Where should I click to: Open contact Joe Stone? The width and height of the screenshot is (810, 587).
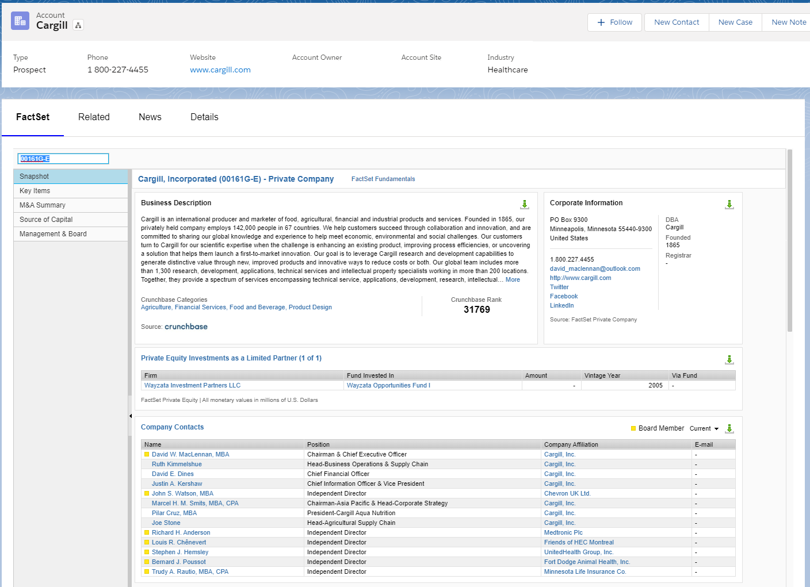[166, 523]
